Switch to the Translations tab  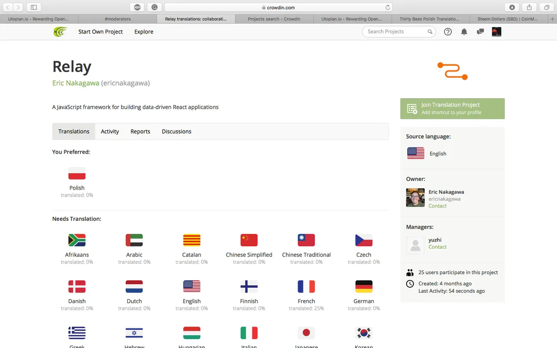74,131
